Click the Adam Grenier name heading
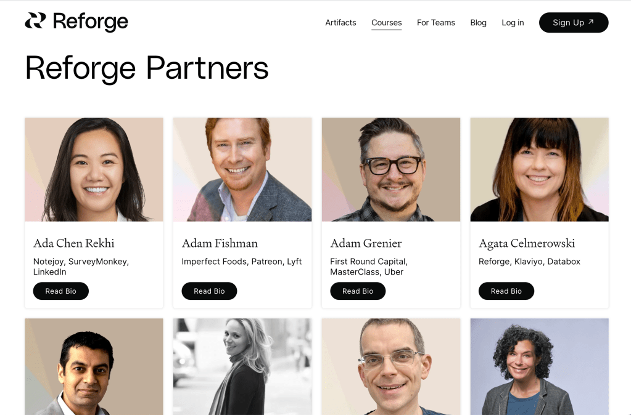Viewport: 631px width, 415px height. 366,243
